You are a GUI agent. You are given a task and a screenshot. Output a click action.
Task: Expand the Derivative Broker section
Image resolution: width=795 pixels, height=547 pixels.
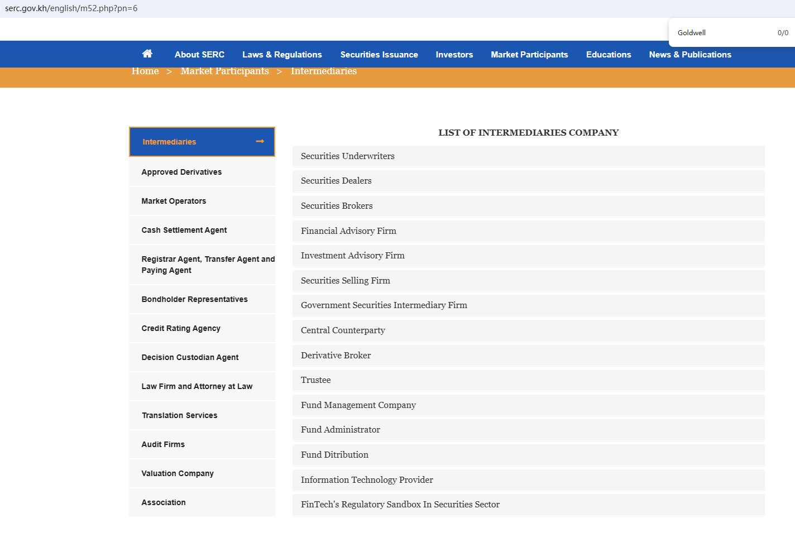point(336,356)
